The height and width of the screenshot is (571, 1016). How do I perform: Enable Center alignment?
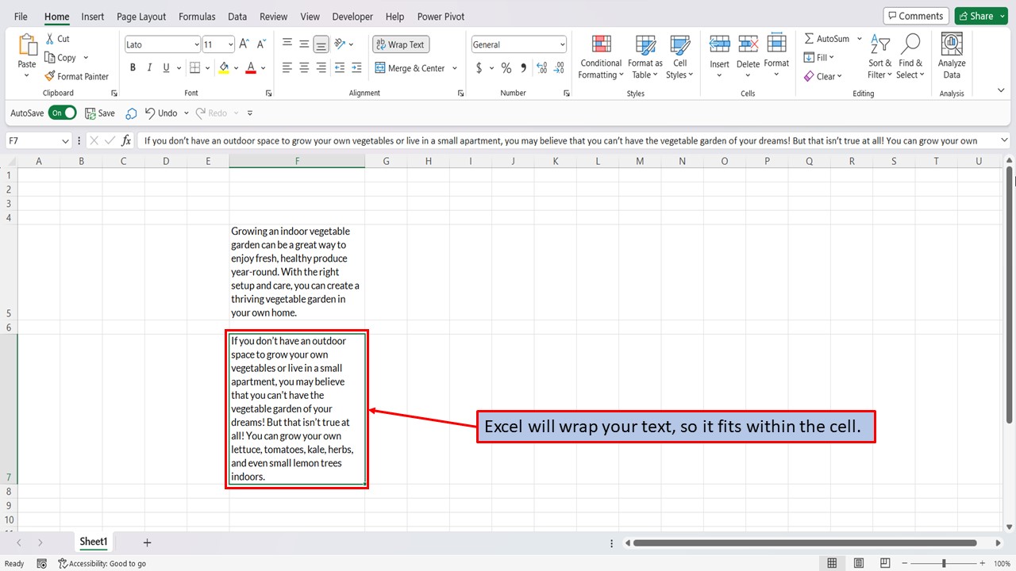coord(303,68)
